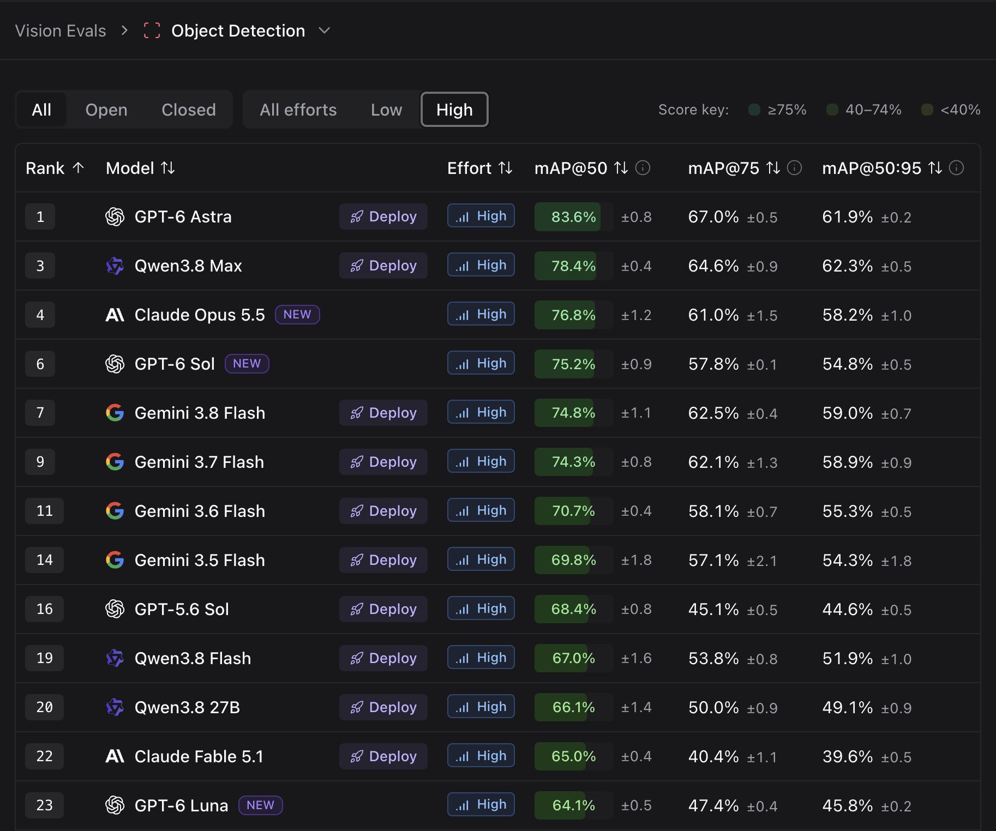The height and width of the screenshot is (831, 996).
Task: Click OpenAI logo beside GPT-6 Sol
Action: pyautogui.click(x=115, y=364)
